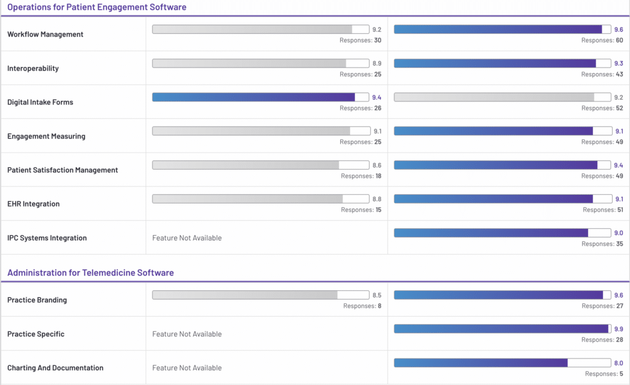Click the Practice Branding row label
Viewport: 630px width, 385px height.
(x=37, y=300)
